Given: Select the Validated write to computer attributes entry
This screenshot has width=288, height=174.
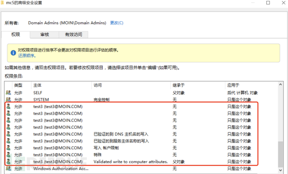Looking at the screenshot, I should [x=130, y=162].
